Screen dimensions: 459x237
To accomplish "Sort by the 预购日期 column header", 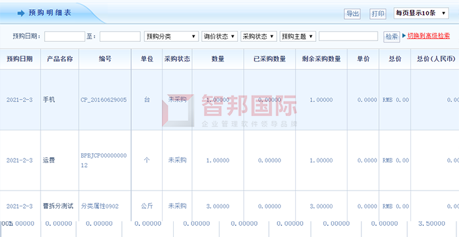I will point(20,59).
